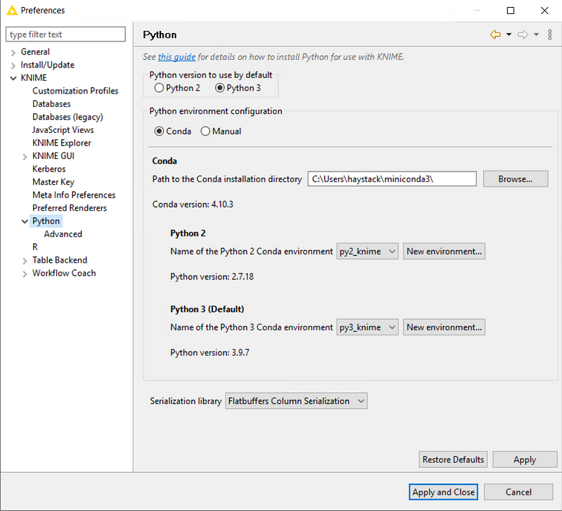Image resolution: width=562 pixels, height=511 pixels.
Task: Cancel the Preferences dialog
Action: tap(518, 492)
